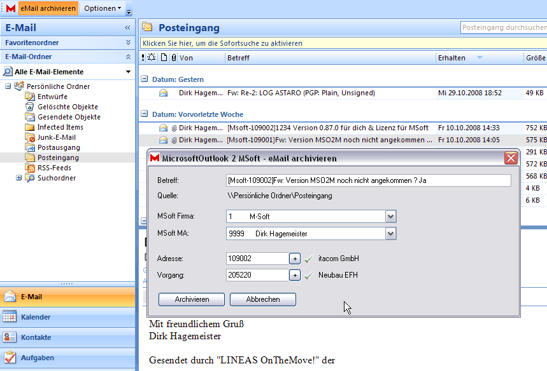Sort messages by Erhalten column
Viewport: 547px width, 371px height.
click(480, 58)
